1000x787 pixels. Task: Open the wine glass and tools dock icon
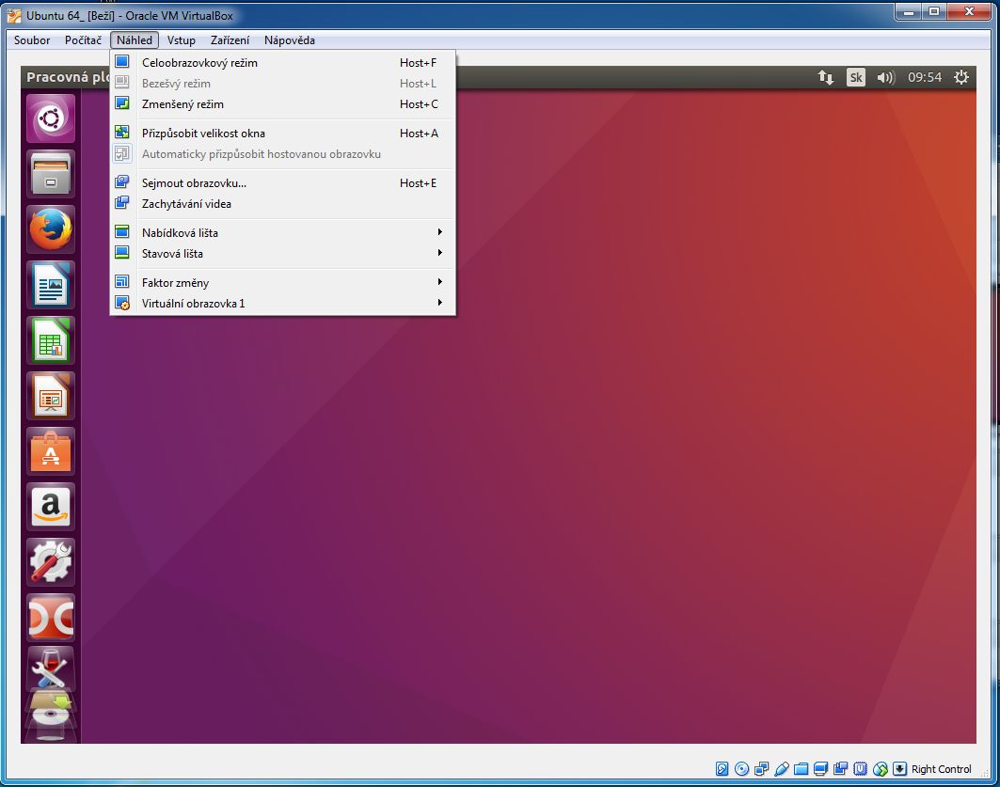click(x=51, y=668)
